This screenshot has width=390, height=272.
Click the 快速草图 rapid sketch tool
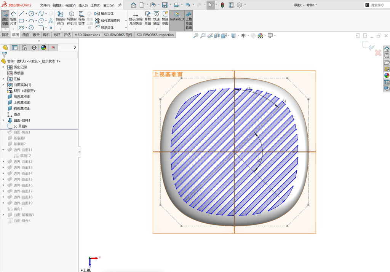click(x=165, y=18)
